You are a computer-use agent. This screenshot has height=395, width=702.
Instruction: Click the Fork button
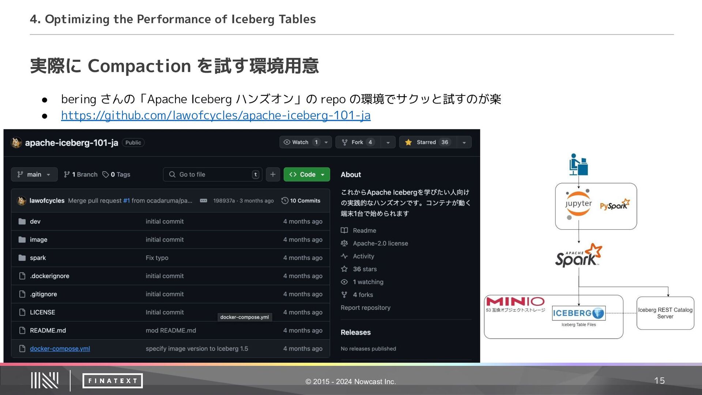[x=358, y=142]
